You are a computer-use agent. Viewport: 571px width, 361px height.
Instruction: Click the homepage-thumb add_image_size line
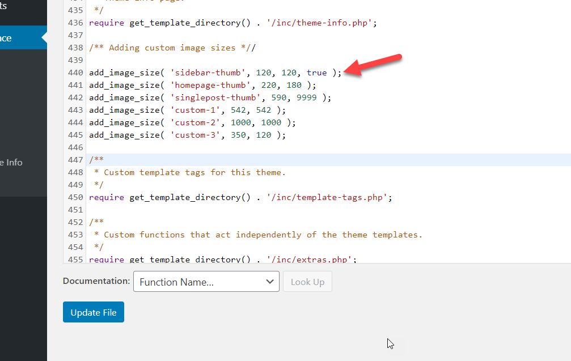click(x=202, y=85)
